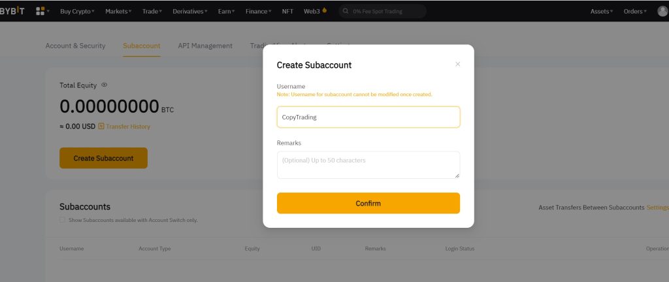
Task: Click the Remarks text area
Action: click(x=368, y=164)
